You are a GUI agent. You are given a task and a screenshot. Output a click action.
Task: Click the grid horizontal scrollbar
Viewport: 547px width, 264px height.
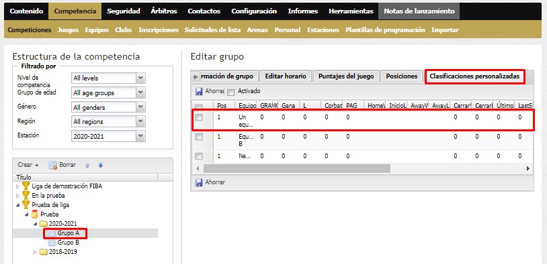[x=297, y=168]
